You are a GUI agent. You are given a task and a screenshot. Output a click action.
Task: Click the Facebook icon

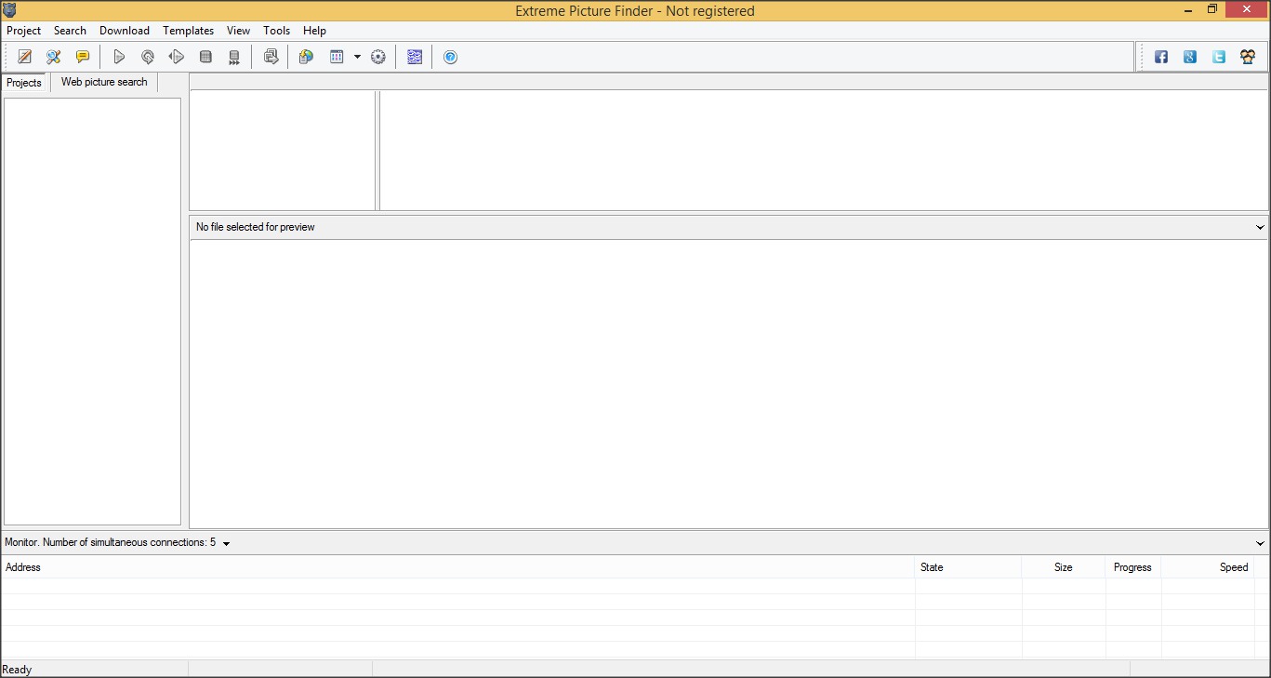coord(1161,57)
